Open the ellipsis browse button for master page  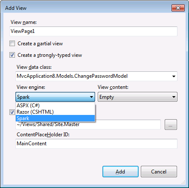[171, 125]
